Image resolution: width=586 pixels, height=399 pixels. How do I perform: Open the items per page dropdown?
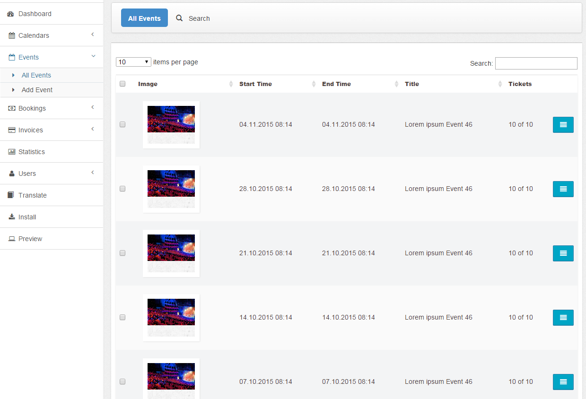[133, 62]
